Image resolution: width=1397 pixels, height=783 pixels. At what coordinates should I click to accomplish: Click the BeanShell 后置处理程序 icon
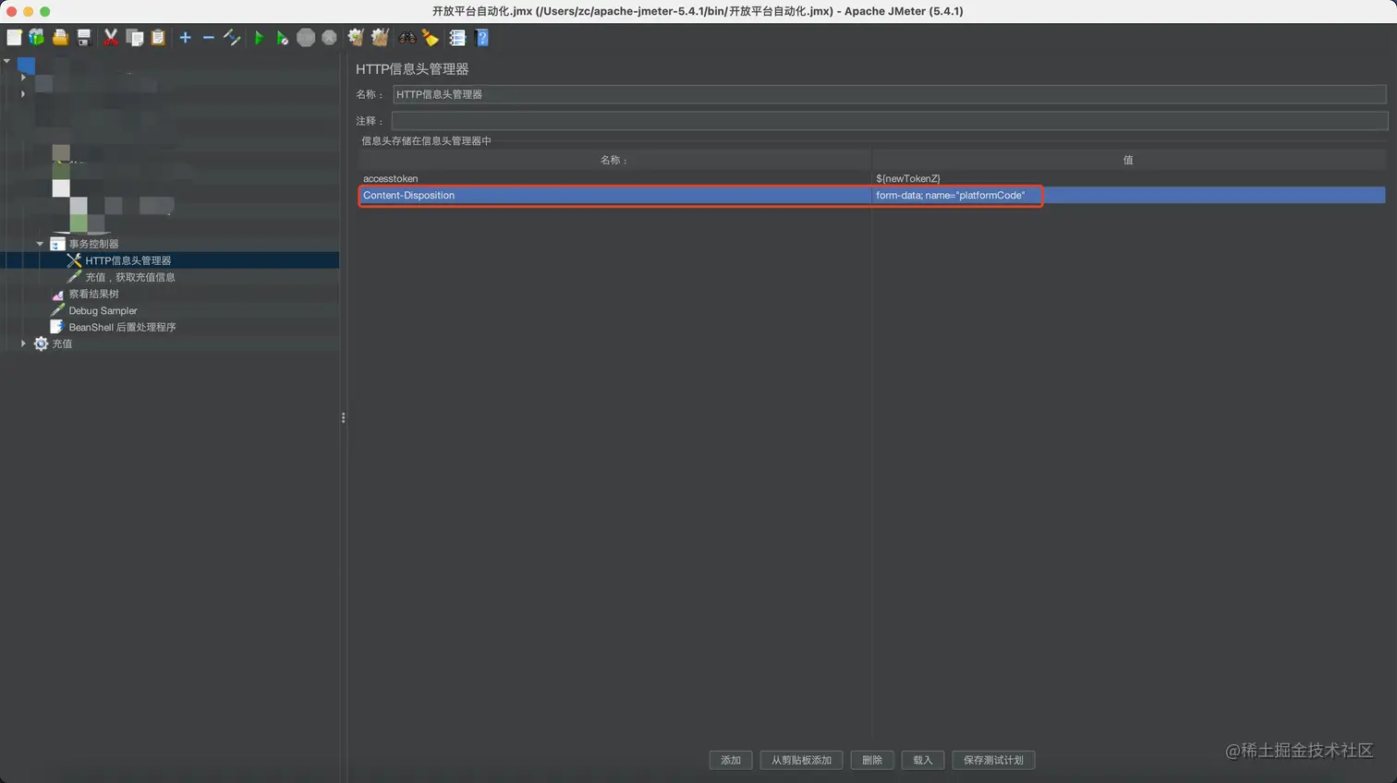[x=57, y=327]
